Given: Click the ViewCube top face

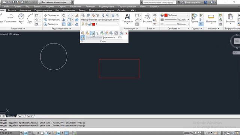Looking at the screenshot, I should pos(237,41).
